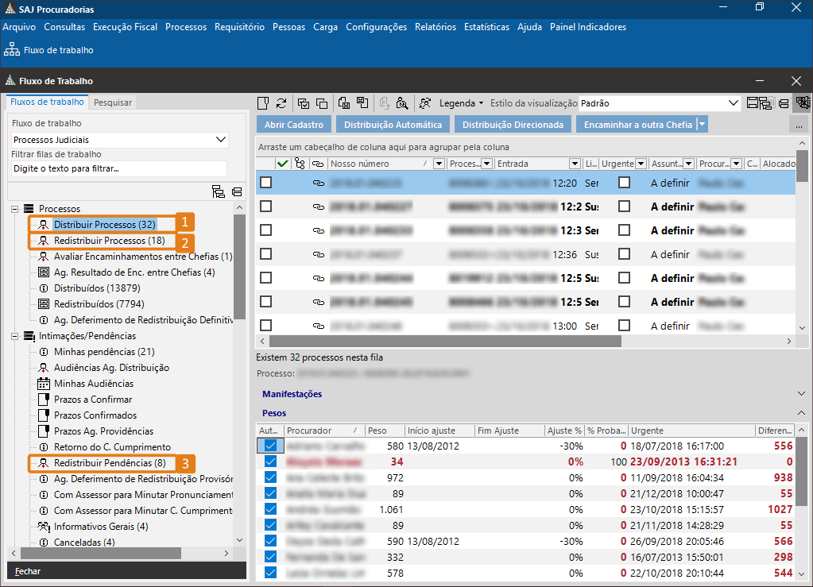
Task: Click the filter queues text field
Action: tap(118, 168)
